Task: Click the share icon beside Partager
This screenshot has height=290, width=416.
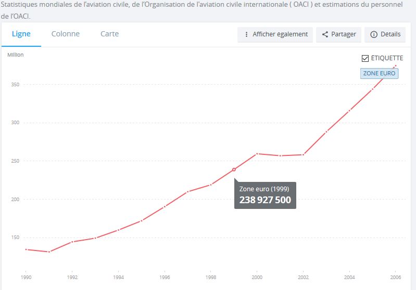Action: (325, 34)
